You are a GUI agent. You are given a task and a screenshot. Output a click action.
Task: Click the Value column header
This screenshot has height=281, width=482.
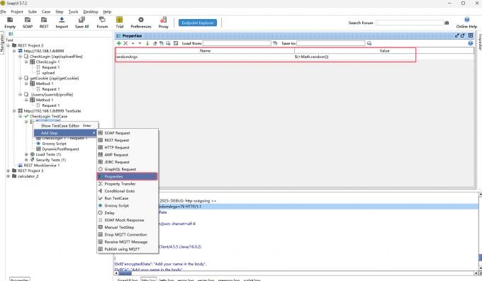(x=384, y=51)
